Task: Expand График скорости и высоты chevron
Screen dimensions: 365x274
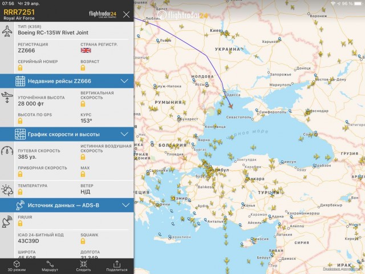Action: point(124,134)
